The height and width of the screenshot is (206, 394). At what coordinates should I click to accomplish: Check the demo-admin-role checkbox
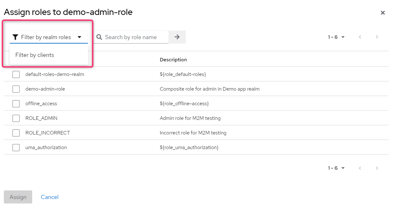pyautogui.click(x=16, y=89)
